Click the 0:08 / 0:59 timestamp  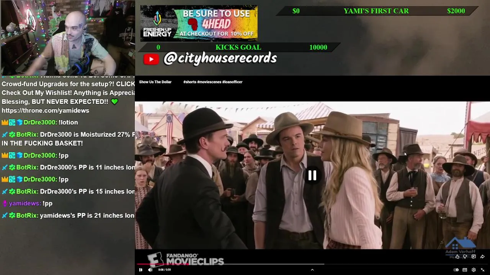coord(165,270)
